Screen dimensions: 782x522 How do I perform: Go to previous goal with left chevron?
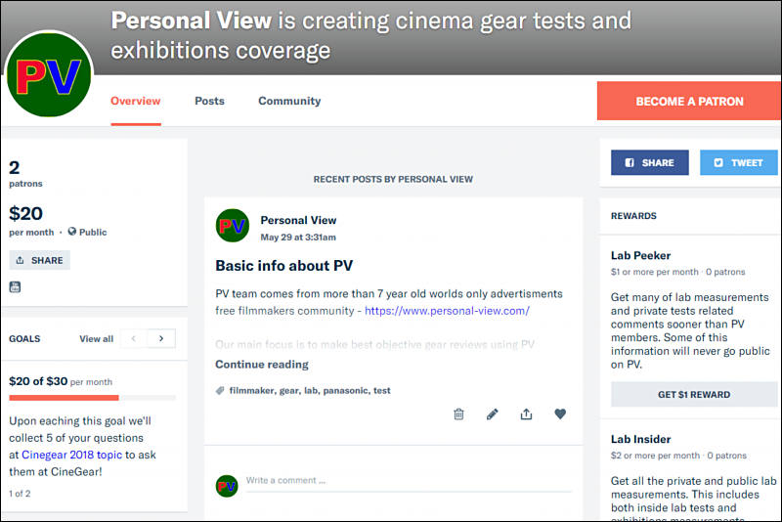point(133,338)
